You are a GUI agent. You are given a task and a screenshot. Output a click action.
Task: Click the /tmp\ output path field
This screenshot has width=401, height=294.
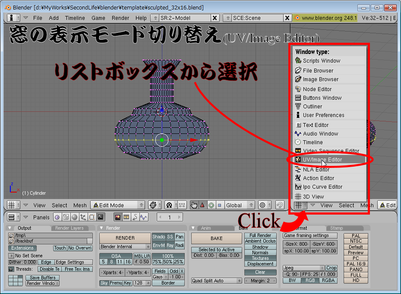coord(53,235)
